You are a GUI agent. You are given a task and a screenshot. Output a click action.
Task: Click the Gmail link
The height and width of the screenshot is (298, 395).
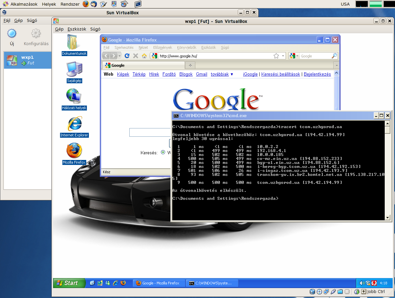point(201,74)
